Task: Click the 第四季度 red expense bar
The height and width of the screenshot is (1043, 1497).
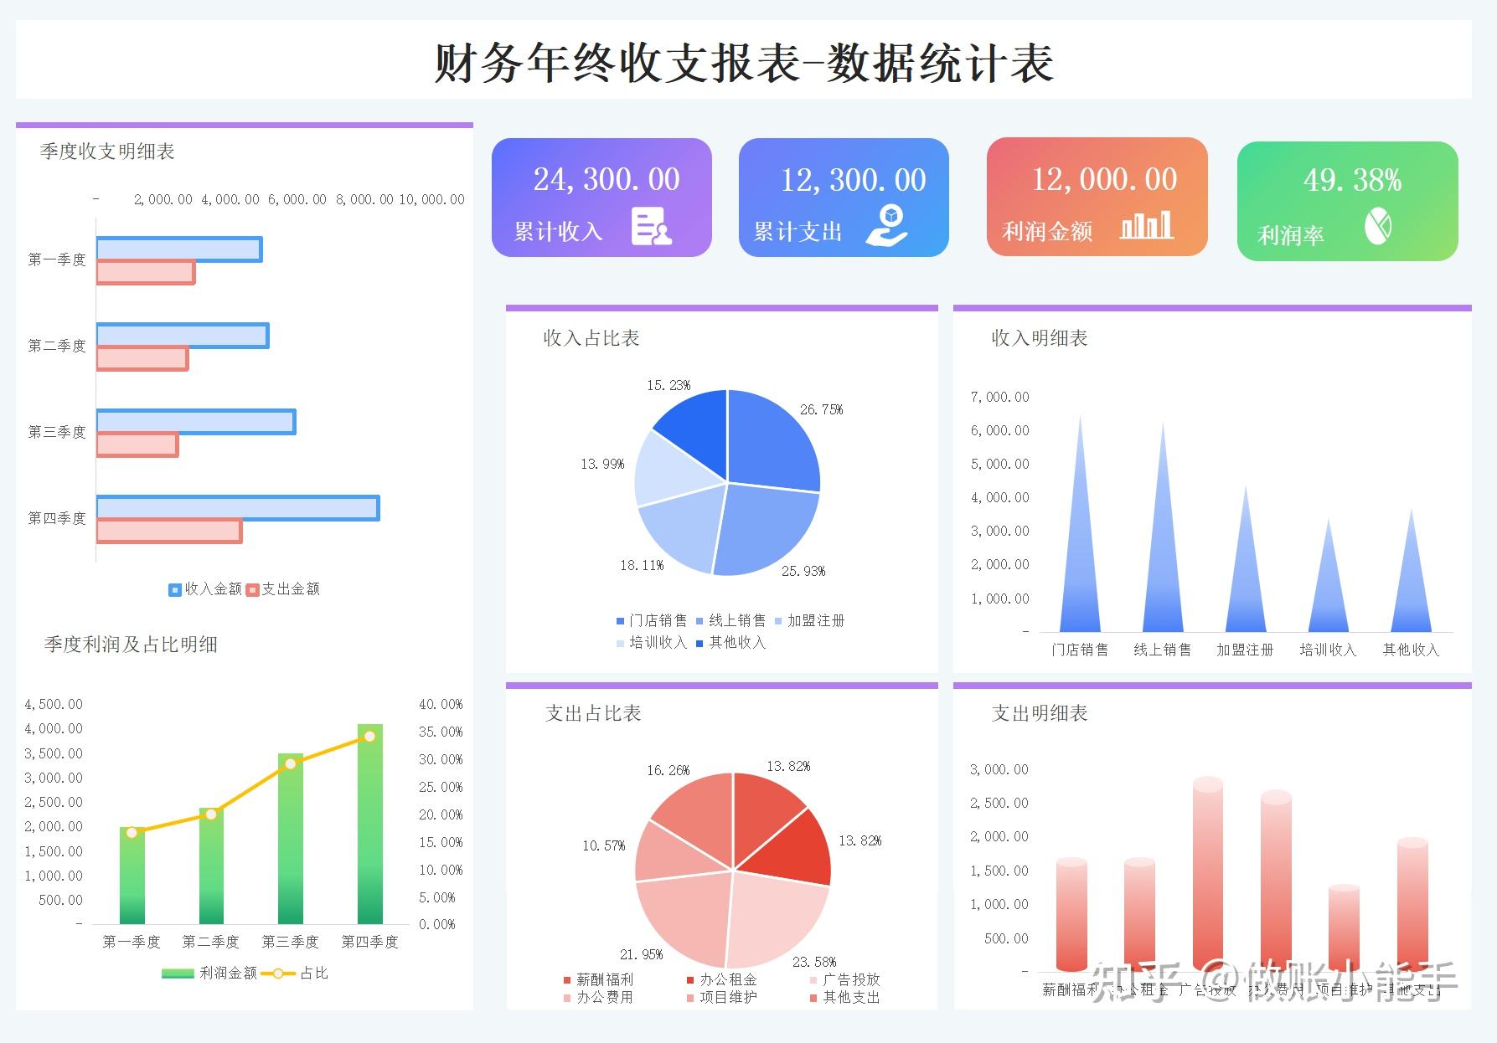Action: (x=169, y=531)
